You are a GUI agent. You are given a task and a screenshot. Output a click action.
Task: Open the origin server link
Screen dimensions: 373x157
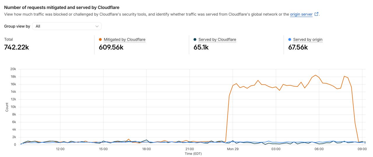tap(301, 14)
